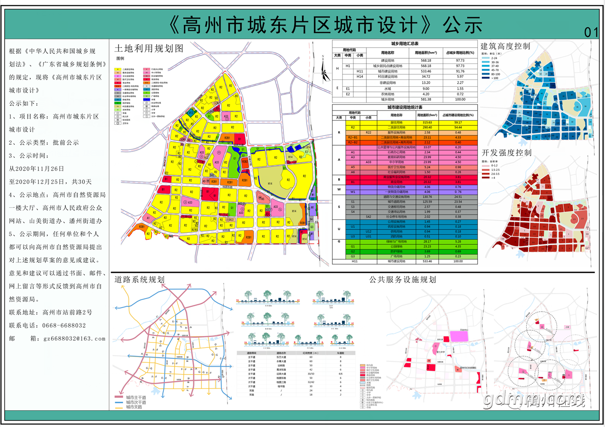Click the >4 dark red density legend swatch
This screenshot has height=427, width=605.
tap(485, 178)
